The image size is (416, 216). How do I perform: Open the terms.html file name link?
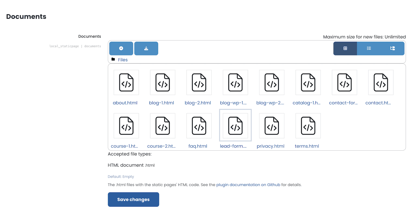307,146
